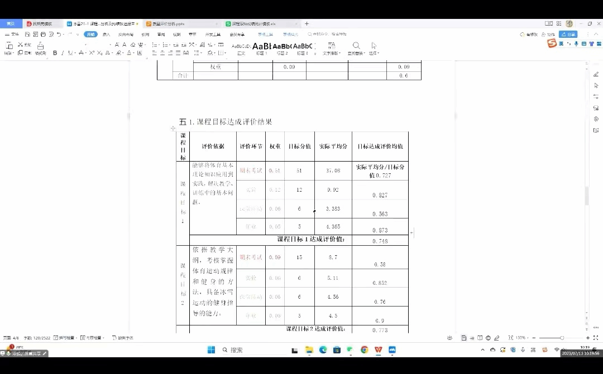The height and width of the screenshot is (374, 603).
Task: Apply subscript formatting
Action: (x=99, y=53)
